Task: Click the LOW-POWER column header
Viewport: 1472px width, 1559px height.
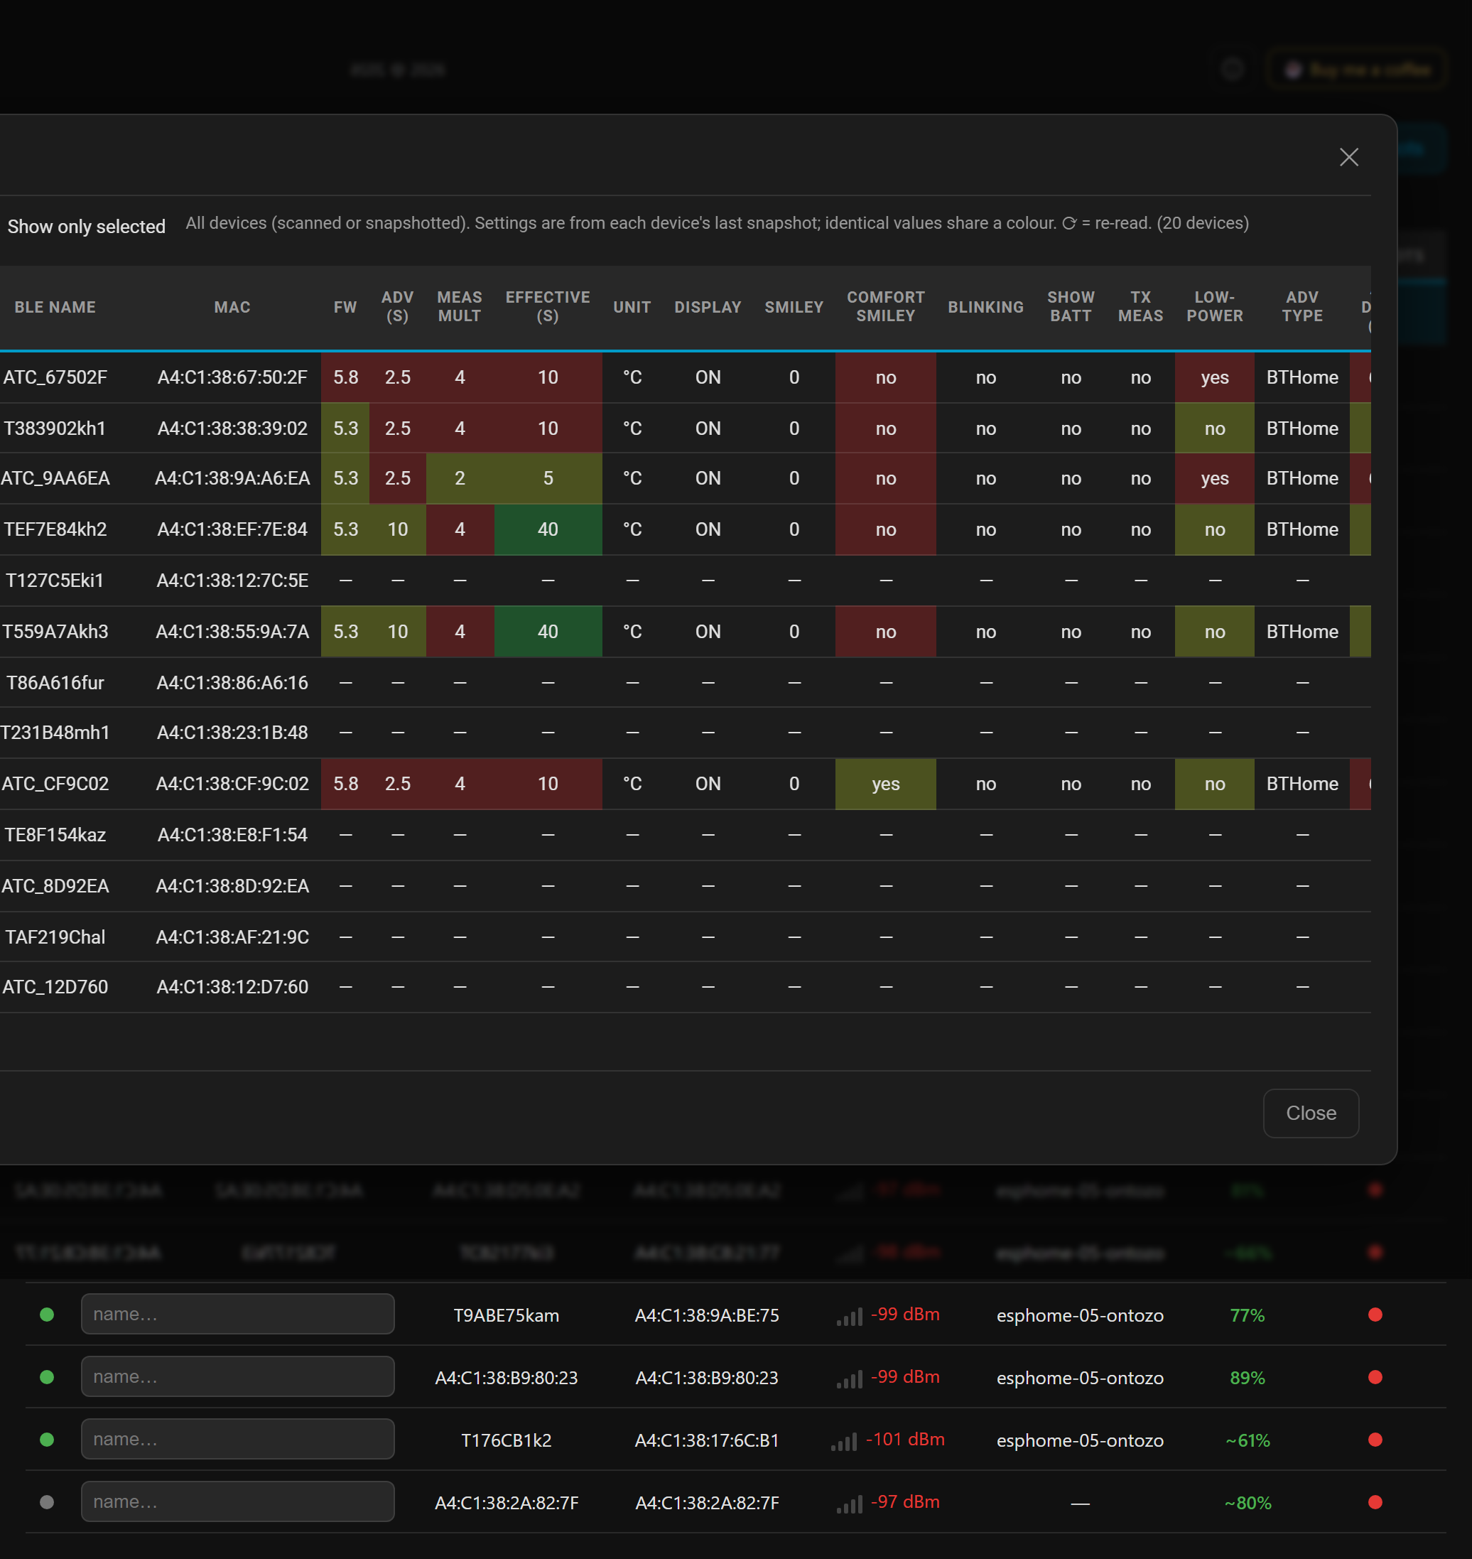Action: coord(1215,307)
